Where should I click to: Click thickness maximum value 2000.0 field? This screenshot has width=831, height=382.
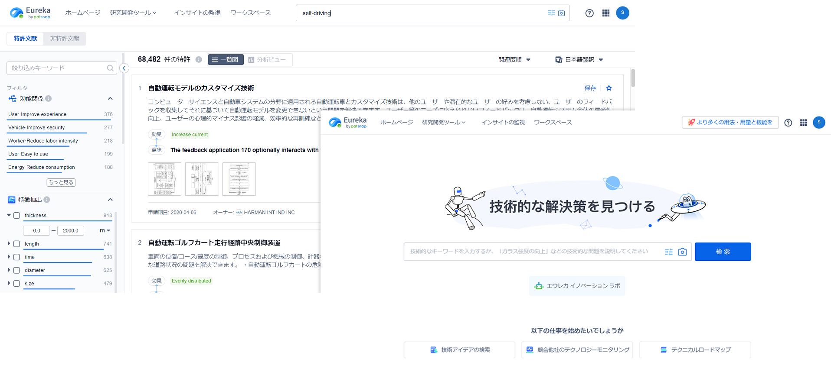[71, 231]
